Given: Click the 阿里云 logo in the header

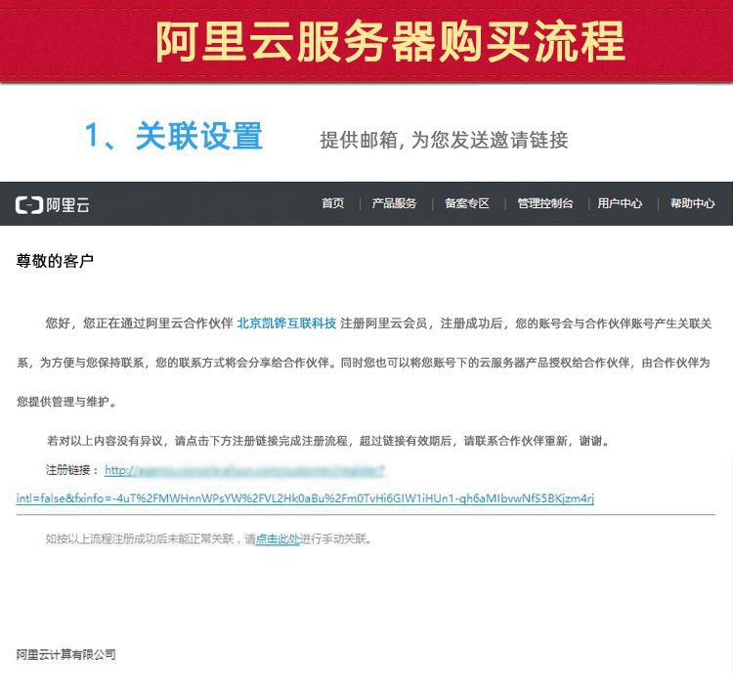Looking at the screenshot, I should 53,204.
